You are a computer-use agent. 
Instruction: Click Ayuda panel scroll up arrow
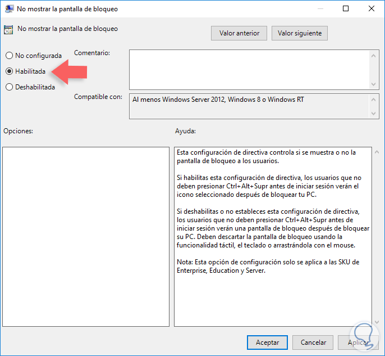(x=377, y=152)
